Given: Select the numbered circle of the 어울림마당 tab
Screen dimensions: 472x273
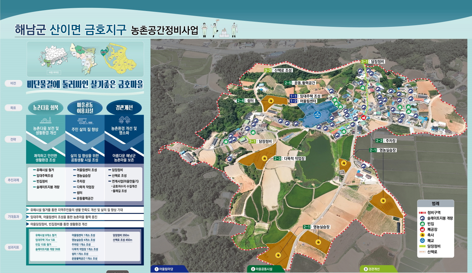Looking at the screenshot, I should pyautogui.click(x=156, y=269).
